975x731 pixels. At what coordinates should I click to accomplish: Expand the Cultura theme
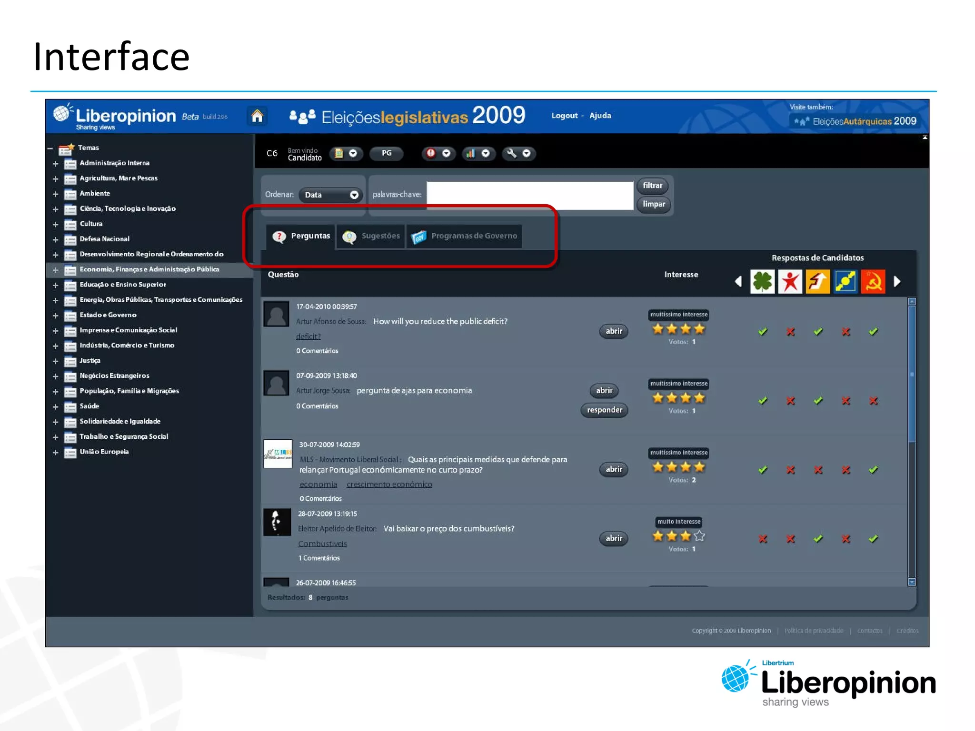pos(55,225)
